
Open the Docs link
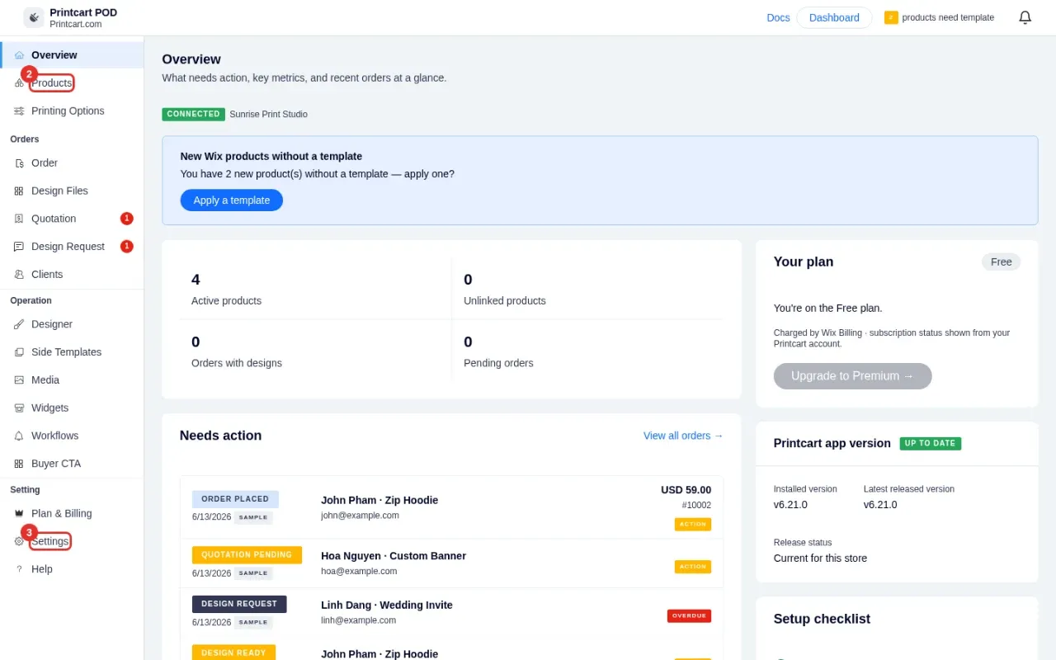click(x=778, y=17)
